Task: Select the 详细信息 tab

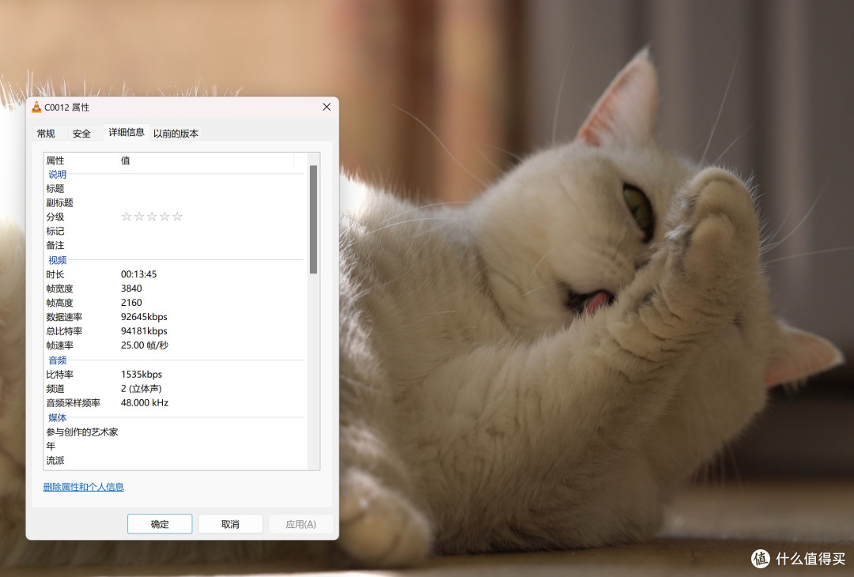Action: coord(127,132)
